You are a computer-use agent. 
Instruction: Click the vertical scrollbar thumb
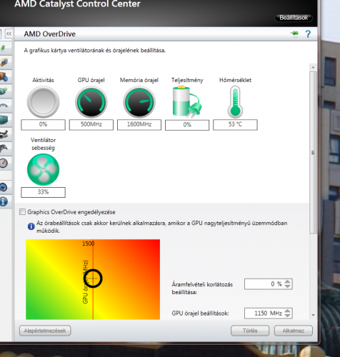click(313, 153)
